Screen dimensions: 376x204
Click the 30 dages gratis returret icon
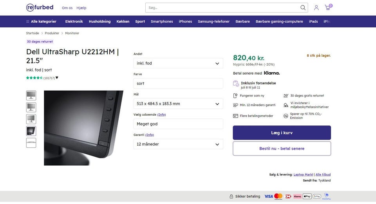point(286,96)
